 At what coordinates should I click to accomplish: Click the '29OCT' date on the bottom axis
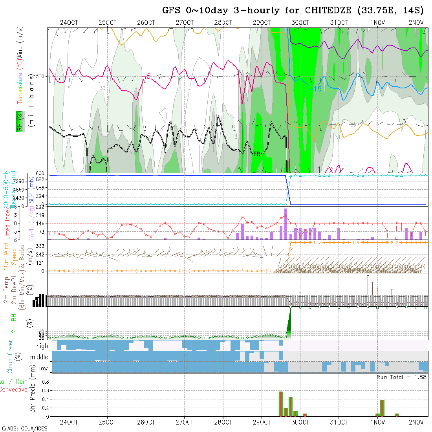click(x=262, y=422)
